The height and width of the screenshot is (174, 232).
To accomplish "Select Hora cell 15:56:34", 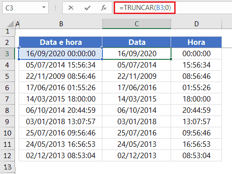I will pyautogui.click(x=197, y=65).
